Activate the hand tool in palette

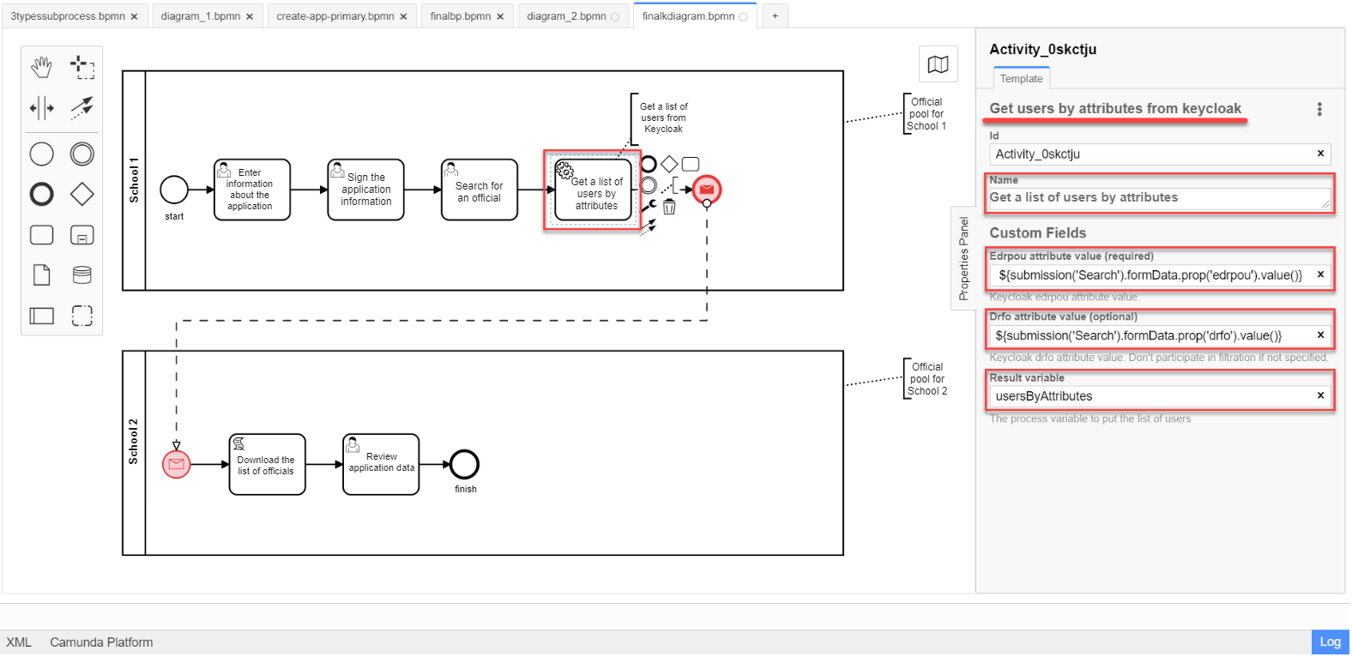click(x=41, y=67)
